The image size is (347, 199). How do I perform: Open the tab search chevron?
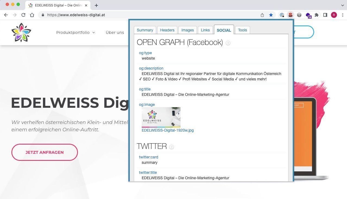[342, 5]
